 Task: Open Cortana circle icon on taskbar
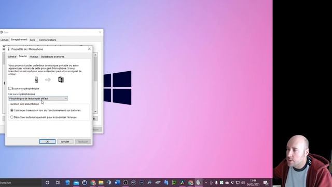pyautogui.click(x=47, y=182)
